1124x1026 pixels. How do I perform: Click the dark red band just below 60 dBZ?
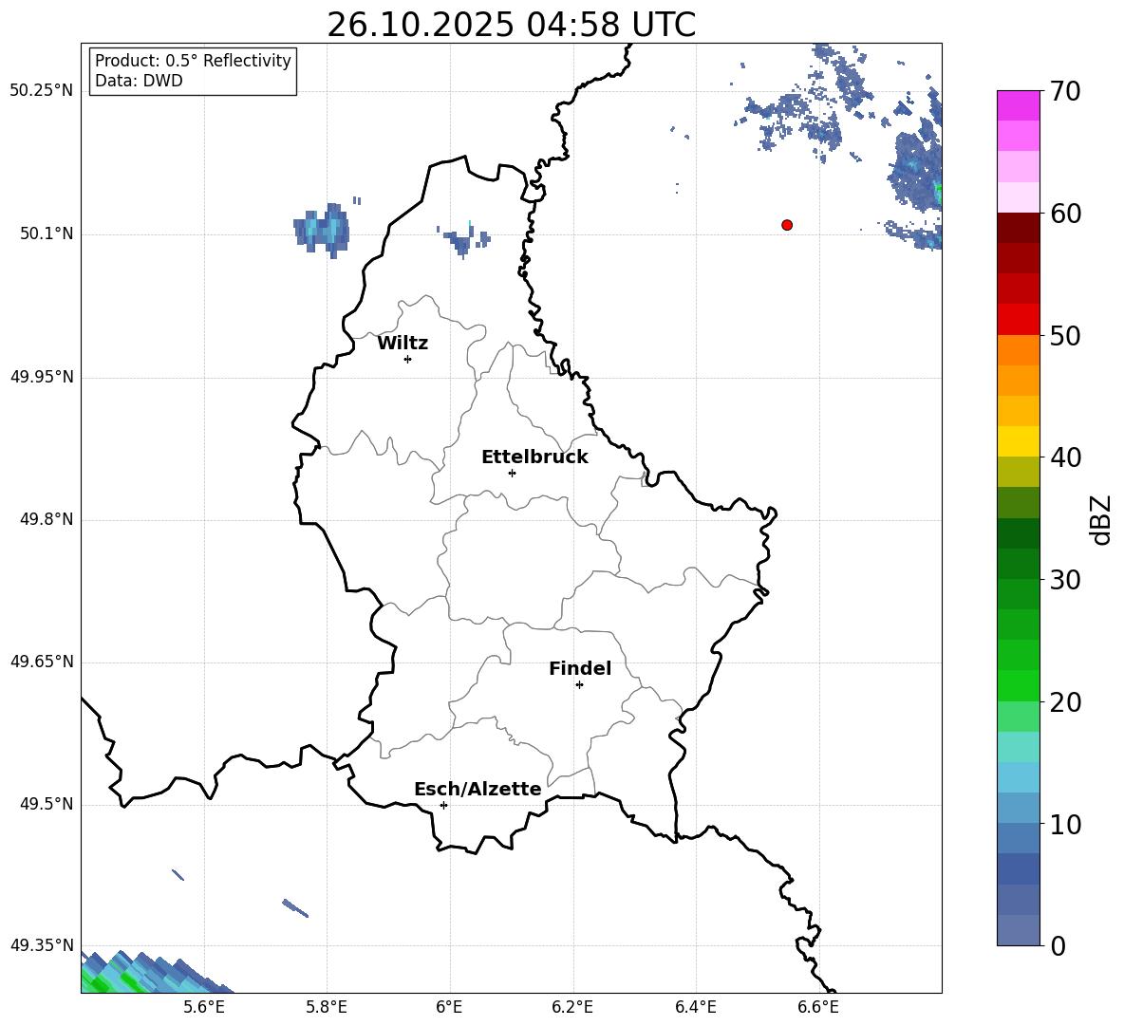[1018, 228]
